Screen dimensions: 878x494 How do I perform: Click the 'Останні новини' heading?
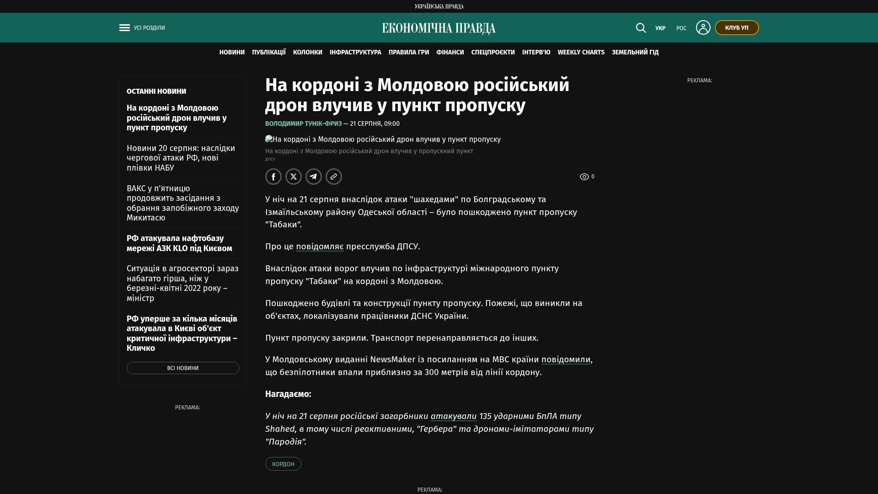coord(156,91)
